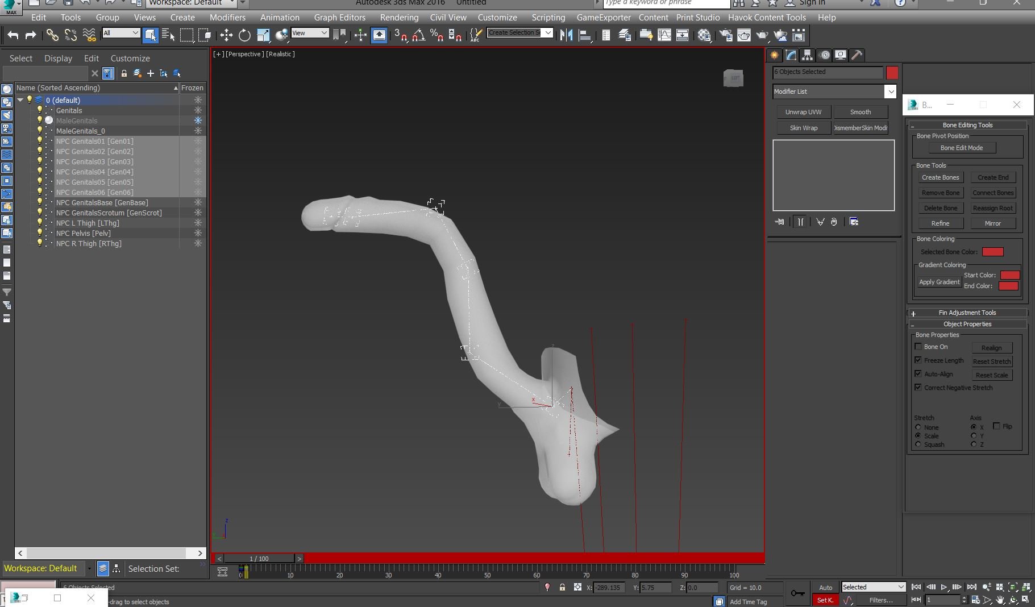The image size is (1035, 607).
Task: Click the Bone Edit Mode button
Action: pyautogui.click(x=961, y=148)
